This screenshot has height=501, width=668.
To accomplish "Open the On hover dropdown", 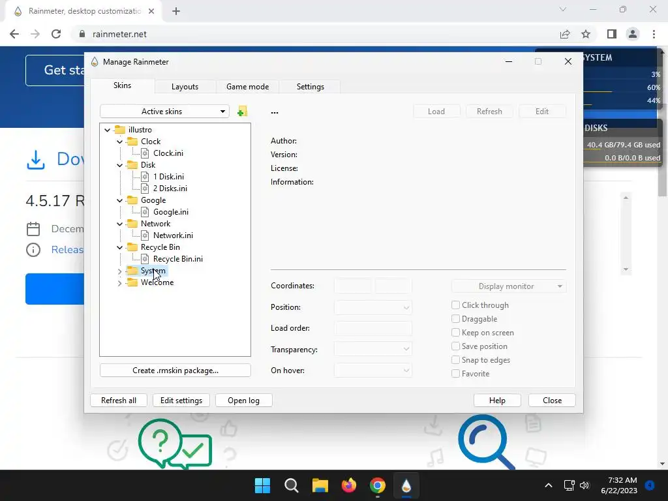I will [x=372, y=371].
